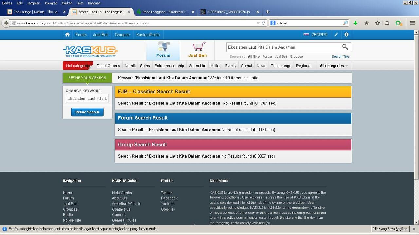Viewport: 419px width, 235px height.
Task: Click the pencil edit icon beside ZERRRR
Action: [336, 35]
